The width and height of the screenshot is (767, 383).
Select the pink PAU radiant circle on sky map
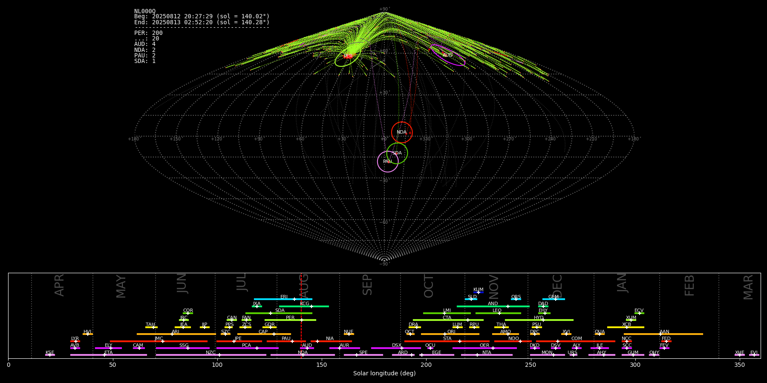point(388,162)
